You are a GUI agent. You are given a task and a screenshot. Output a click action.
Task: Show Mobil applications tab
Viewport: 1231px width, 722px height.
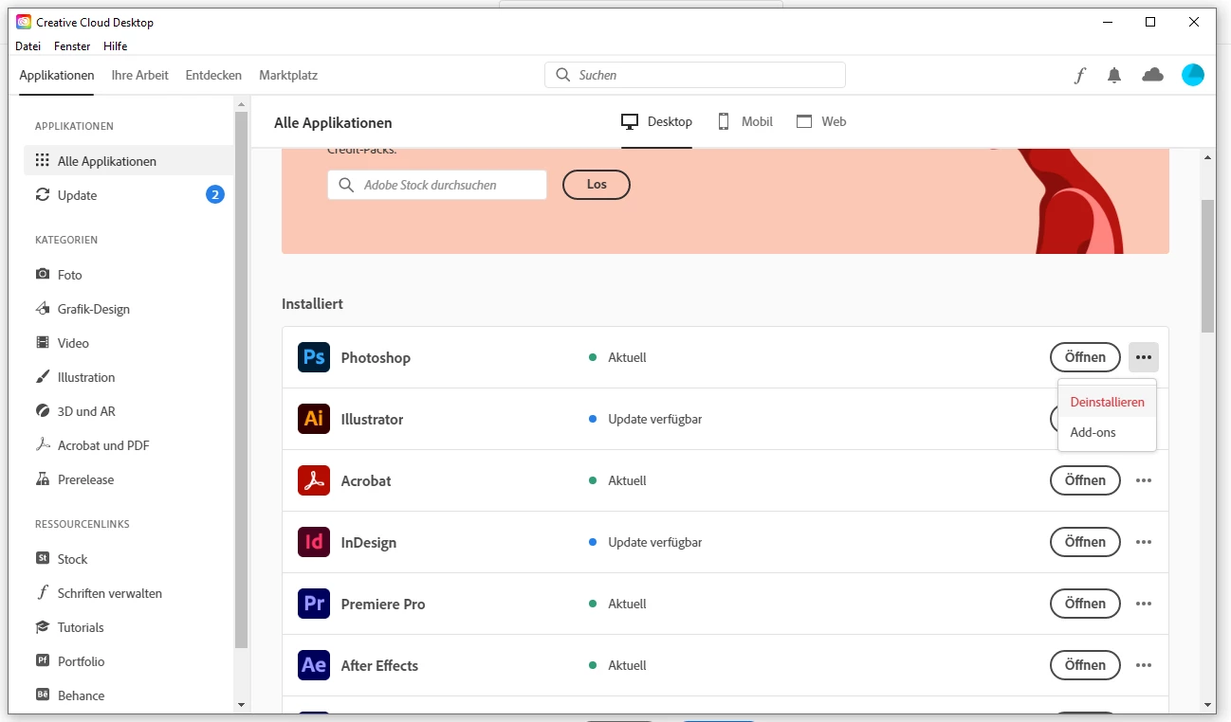pos(744,122)
